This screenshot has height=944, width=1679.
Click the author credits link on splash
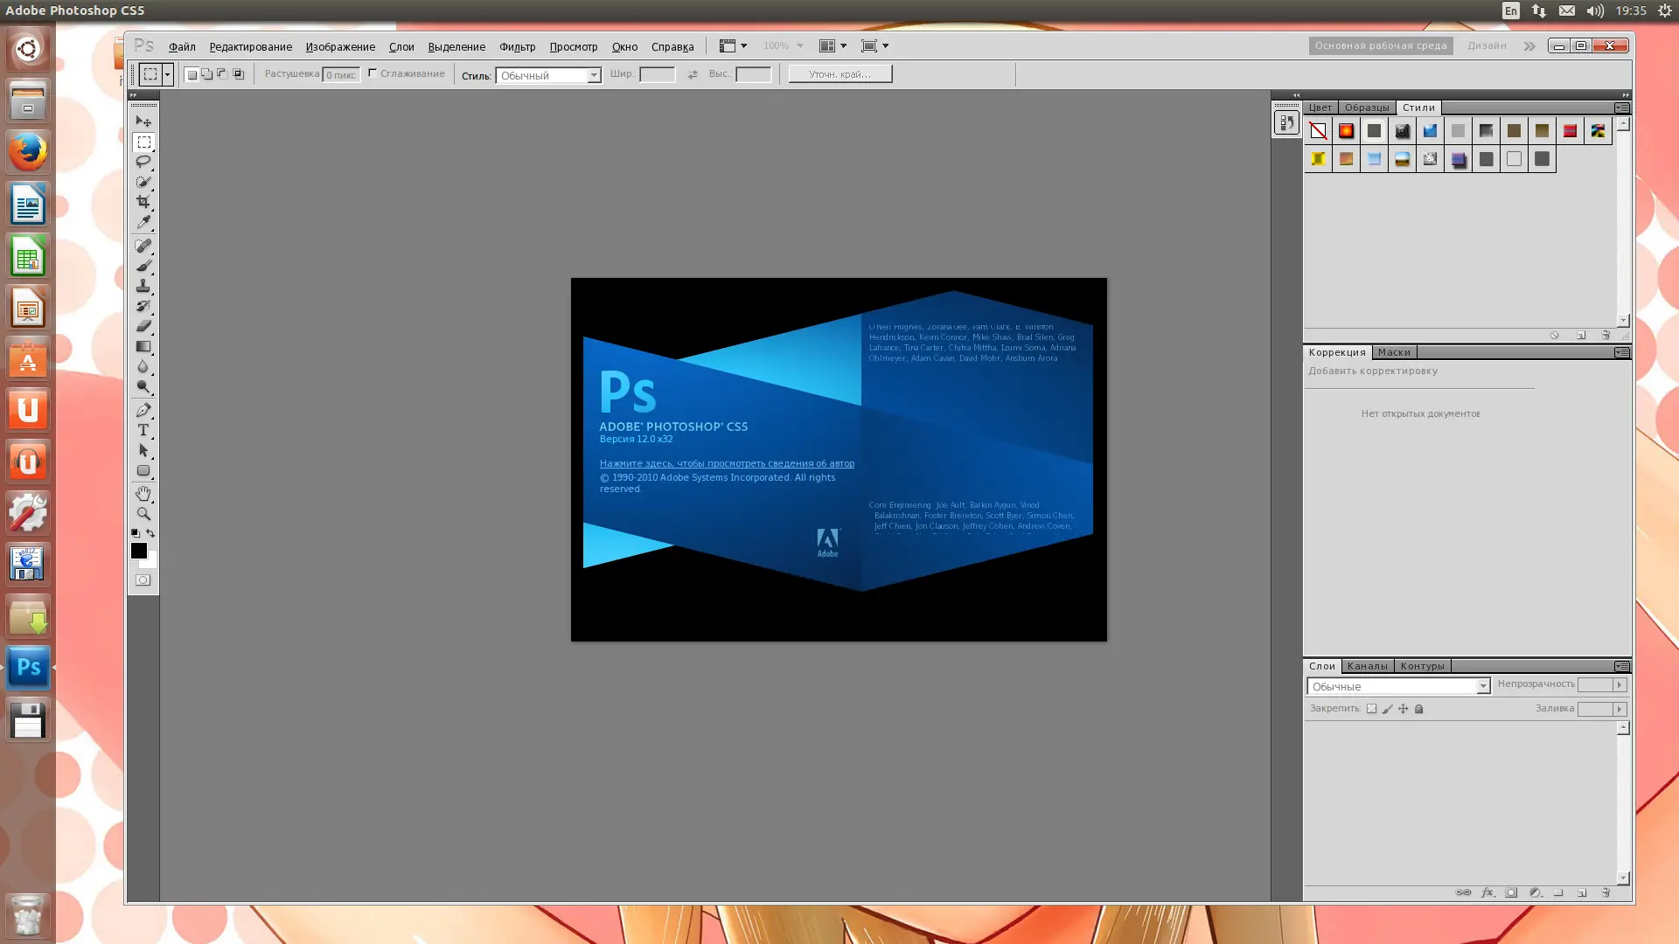pyautogui.click(x=727, y=463)
